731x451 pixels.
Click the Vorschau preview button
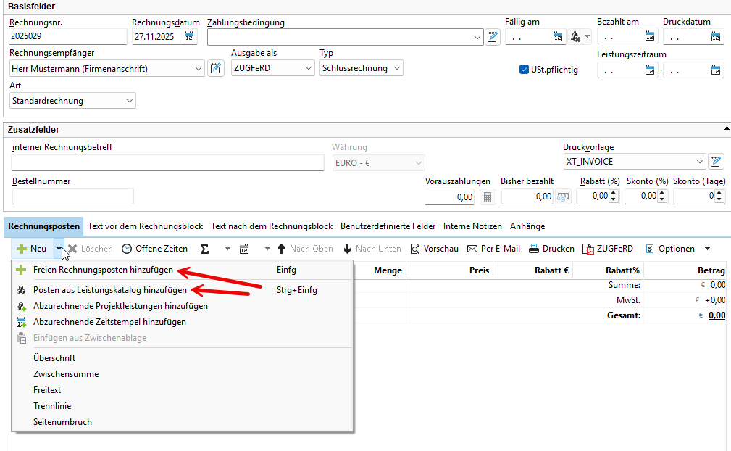click(434, 249)
